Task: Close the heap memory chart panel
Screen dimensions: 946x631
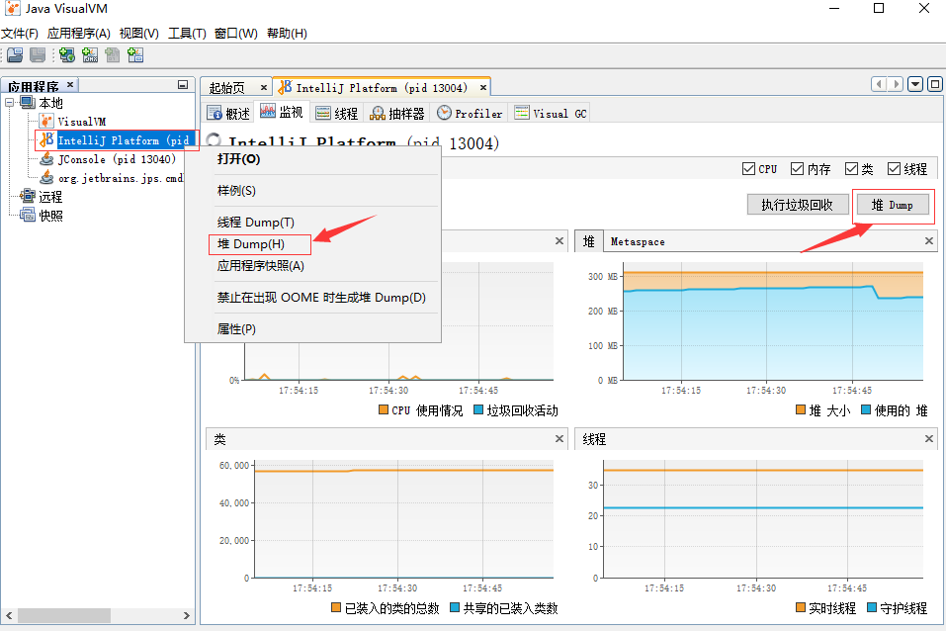Action: tap(929, 241)
